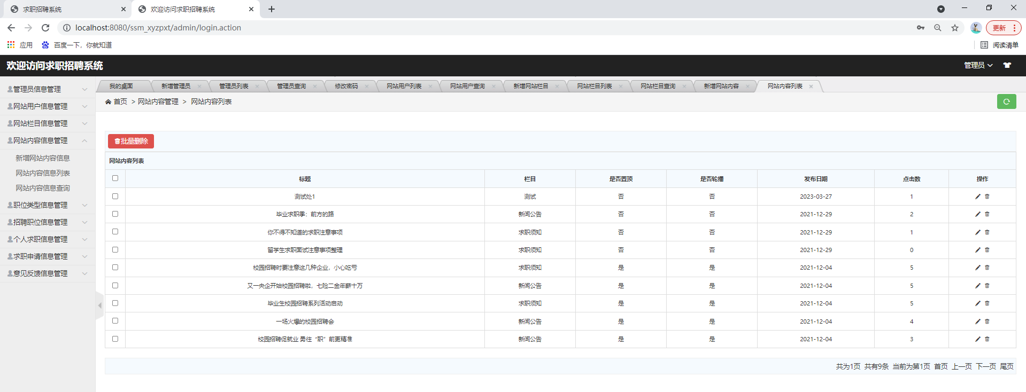Viewport: 1026px width, 392px height.
Task: Collapse 网站内容信息管理 sidebar menu
Action: tap(48, 140)
